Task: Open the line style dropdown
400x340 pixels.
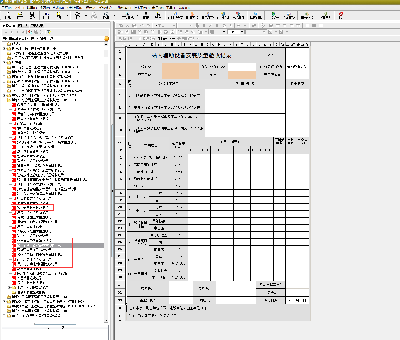Action: 264,32
